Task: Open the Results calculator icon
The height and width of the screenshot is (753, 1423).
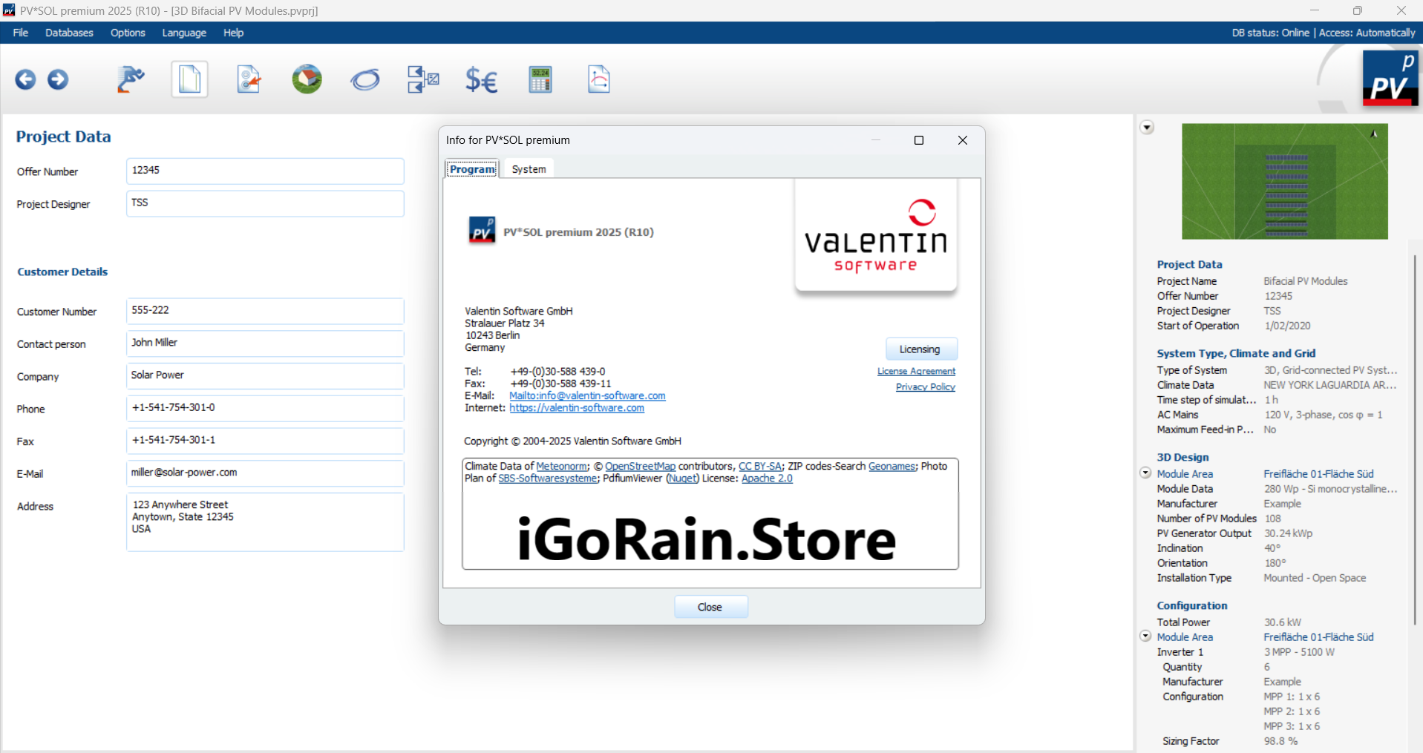Action: click(x=540, y=79)
